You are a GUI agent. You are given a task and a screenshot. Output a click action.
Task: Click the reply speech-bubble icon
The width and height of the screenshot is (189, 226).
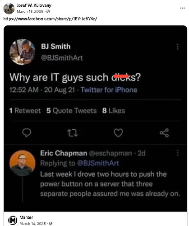point(27,133)
